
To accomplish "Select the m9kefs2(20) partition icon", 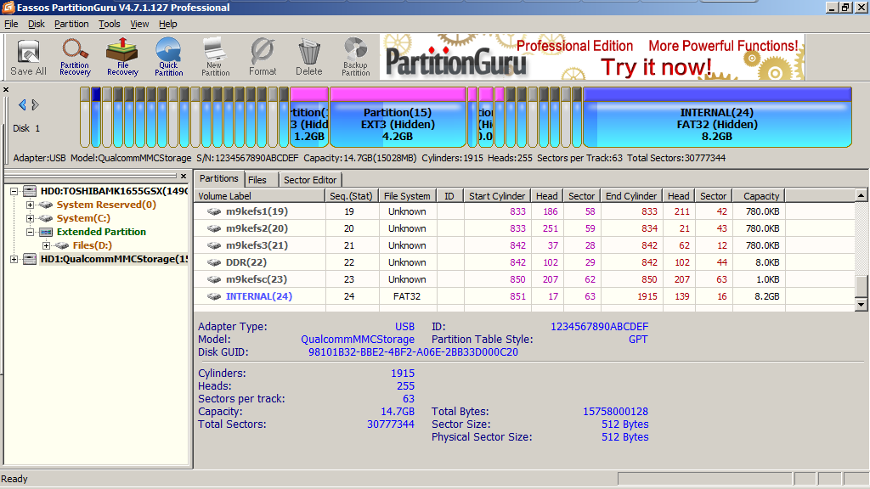I will click(214, 228).
